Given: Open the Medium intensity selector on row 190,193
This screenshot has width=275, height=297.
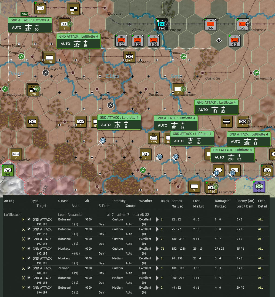Looking at the screenshot, I should click(x=118, y=258).
